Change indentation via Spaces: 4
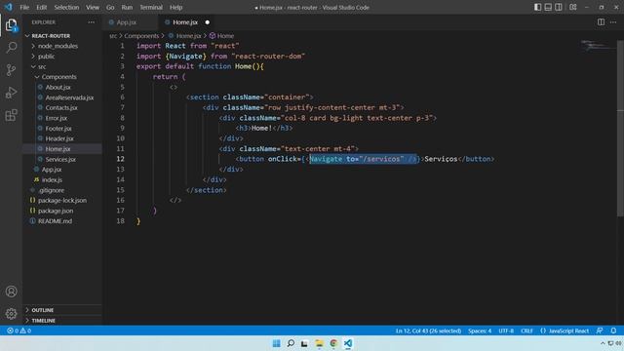 [x=480, y=331]
